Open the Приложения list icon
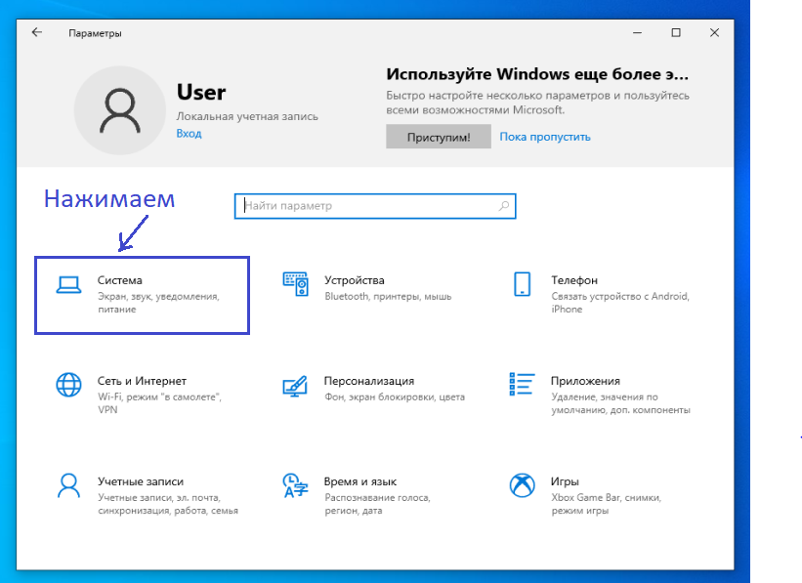Screen dimensions: 802x583 point(523,384)
